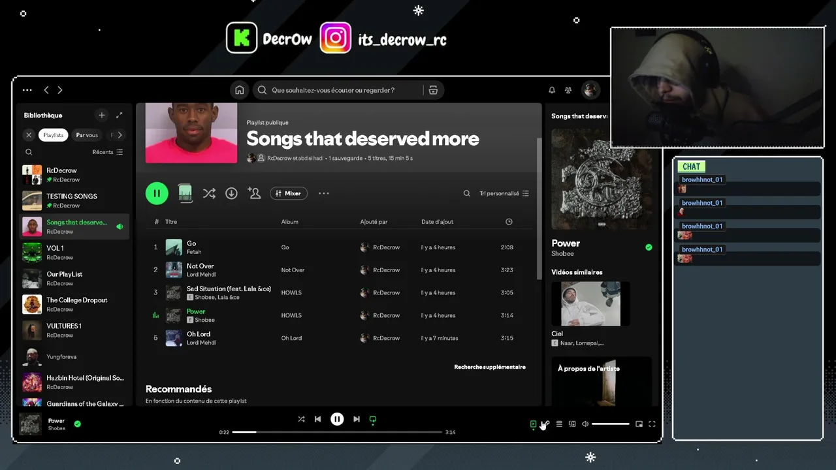836x470 pixels.
Task: Open the notifications bell
Action: [552, 90]
